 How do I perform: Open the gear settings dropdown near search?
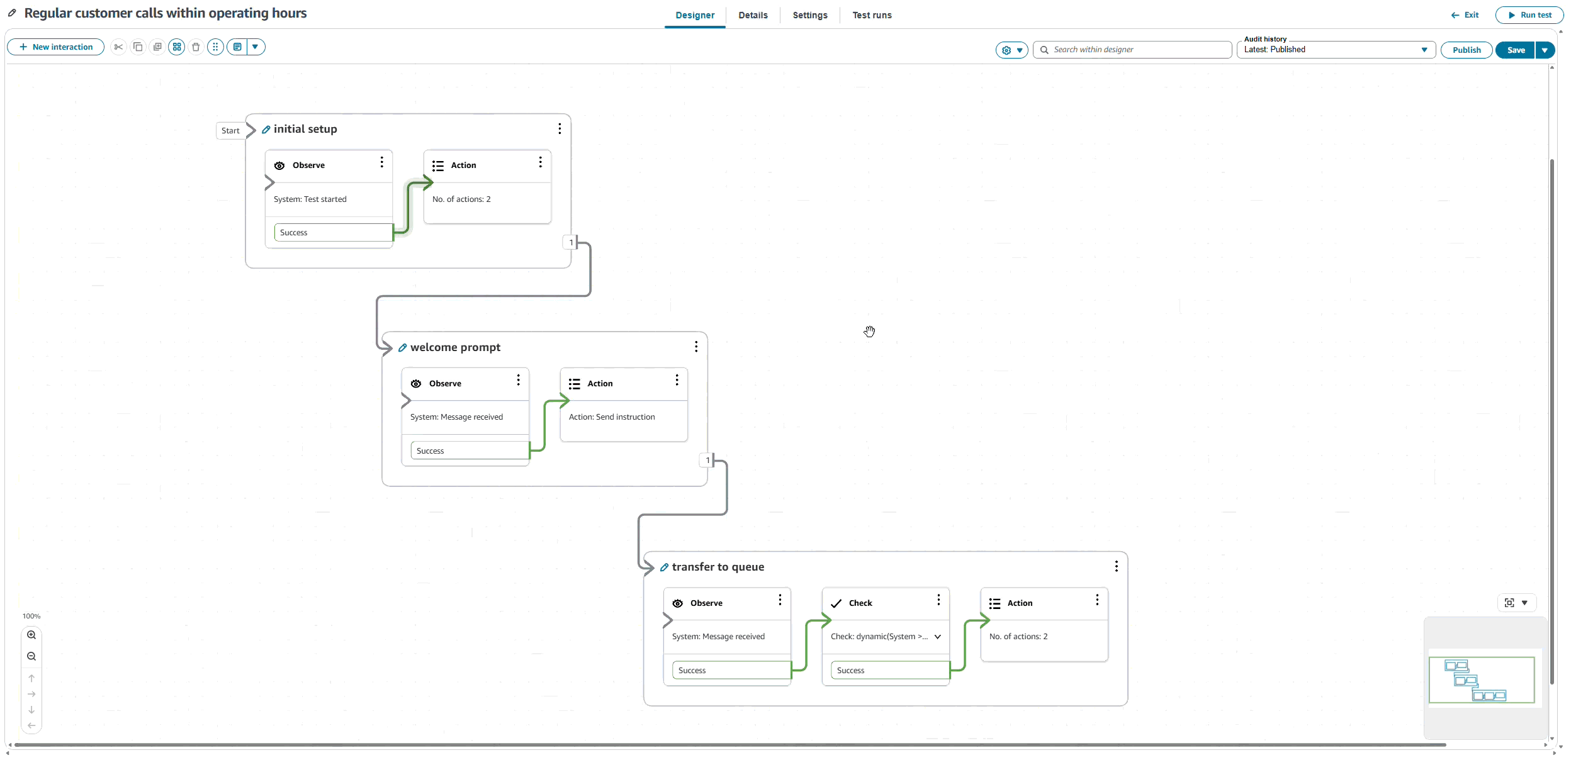click(x=1011, y=50)
